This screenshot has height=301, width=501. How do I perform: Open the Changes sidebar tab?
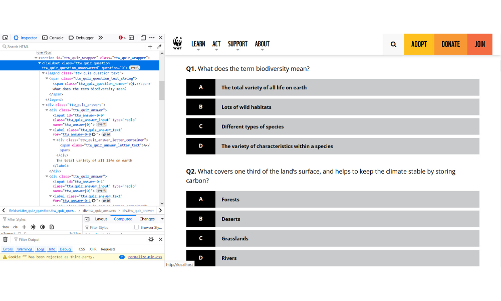point(147,219)
